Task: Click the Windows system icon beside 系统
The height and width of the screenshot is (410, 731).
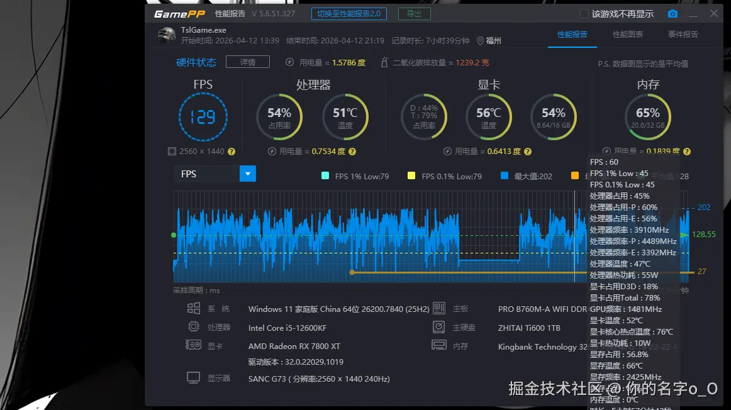Action: 194,308
